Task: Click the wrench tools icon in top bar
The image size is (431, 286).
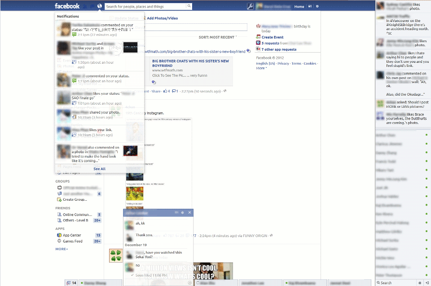Action: [x=250, y=6]
